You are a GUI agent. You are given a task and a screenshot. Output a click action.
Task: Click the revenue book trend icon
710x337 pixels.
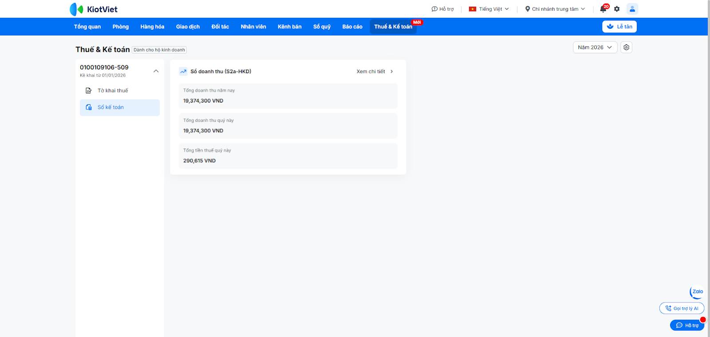183,71
